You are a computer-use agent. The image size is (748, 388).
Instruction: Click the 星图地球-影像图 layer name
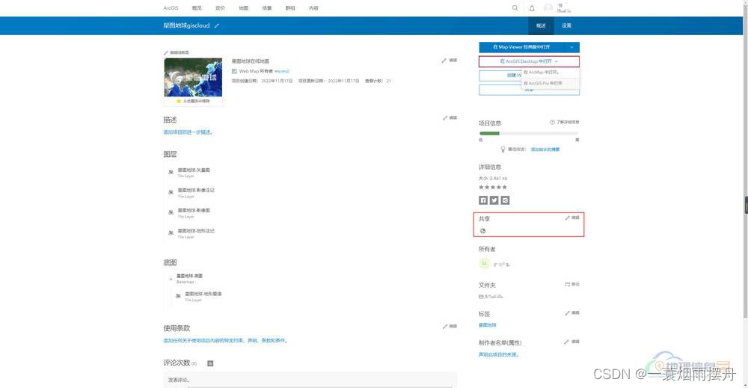coord(194,210)
